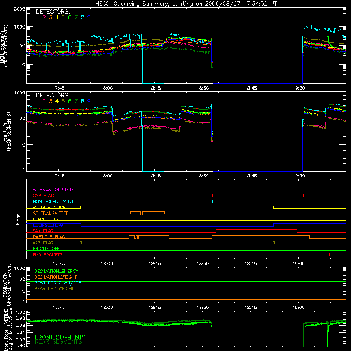Click the ECLIPSE_FLAG label
351x351 pixels.
(48, 225)
